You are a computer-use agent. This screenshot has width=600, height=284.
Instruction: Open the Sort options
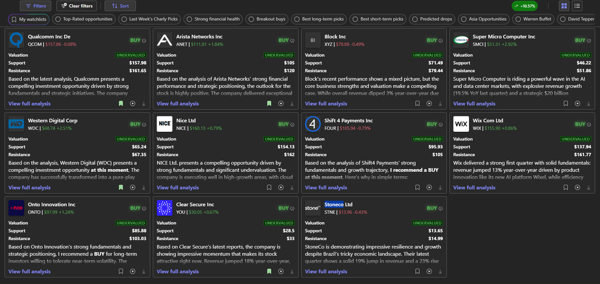[x=120, y=6]
